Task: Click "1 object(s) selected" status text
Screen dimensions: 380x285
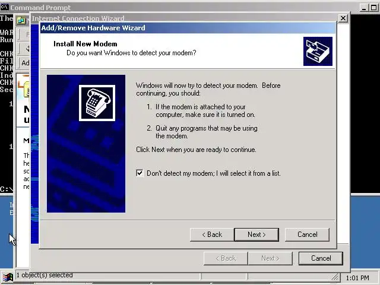Action: click(45, 275)
